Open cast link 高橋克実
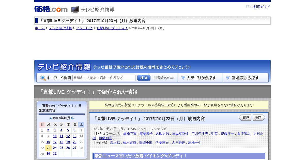The height and width of the screenshot is (160, 305). pos(130,134)
